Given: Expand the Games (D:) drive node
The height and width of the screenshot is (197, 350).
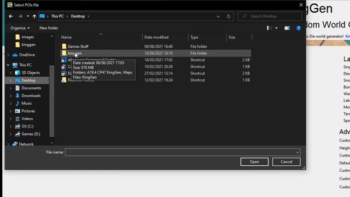Looking at the screenshot, I should (11, 134).
